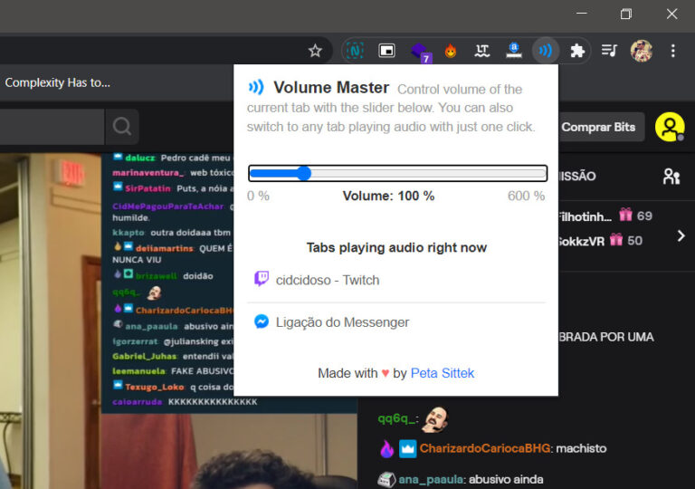Click the Volume Master logo in the popup
Image resolution: width=695 pixels, height=489 pixels.
256,87
